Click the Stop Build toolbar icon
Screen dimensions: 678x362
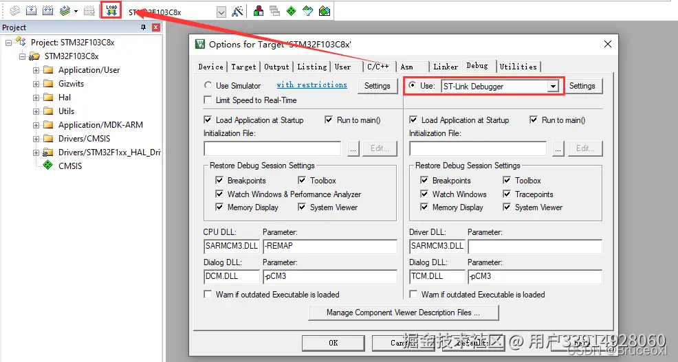pyautogui.click(x=89, y=11)
